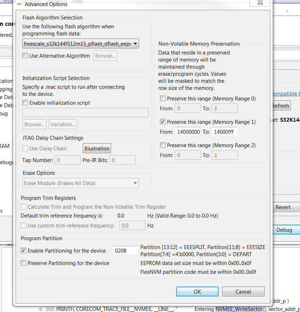300x312 pixels.
Task: Disable Preserve this range for Memory Range 1
Action: pos(163,122)
